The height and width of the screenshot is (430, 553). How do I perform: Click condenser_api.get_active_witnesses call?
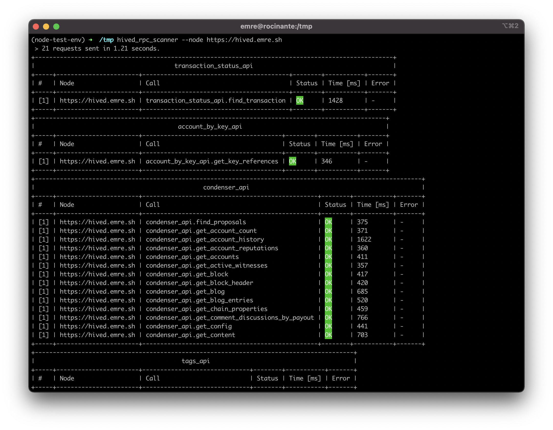(x=207, y=266)
